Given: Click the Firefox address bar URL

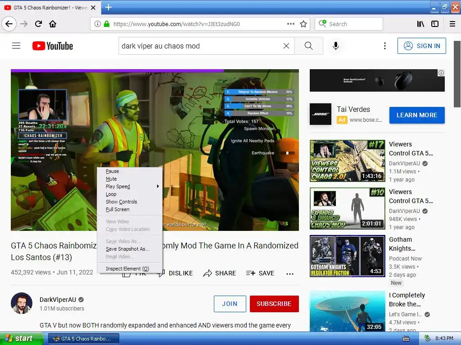Looking at the screenshot, I should point(176,24).
